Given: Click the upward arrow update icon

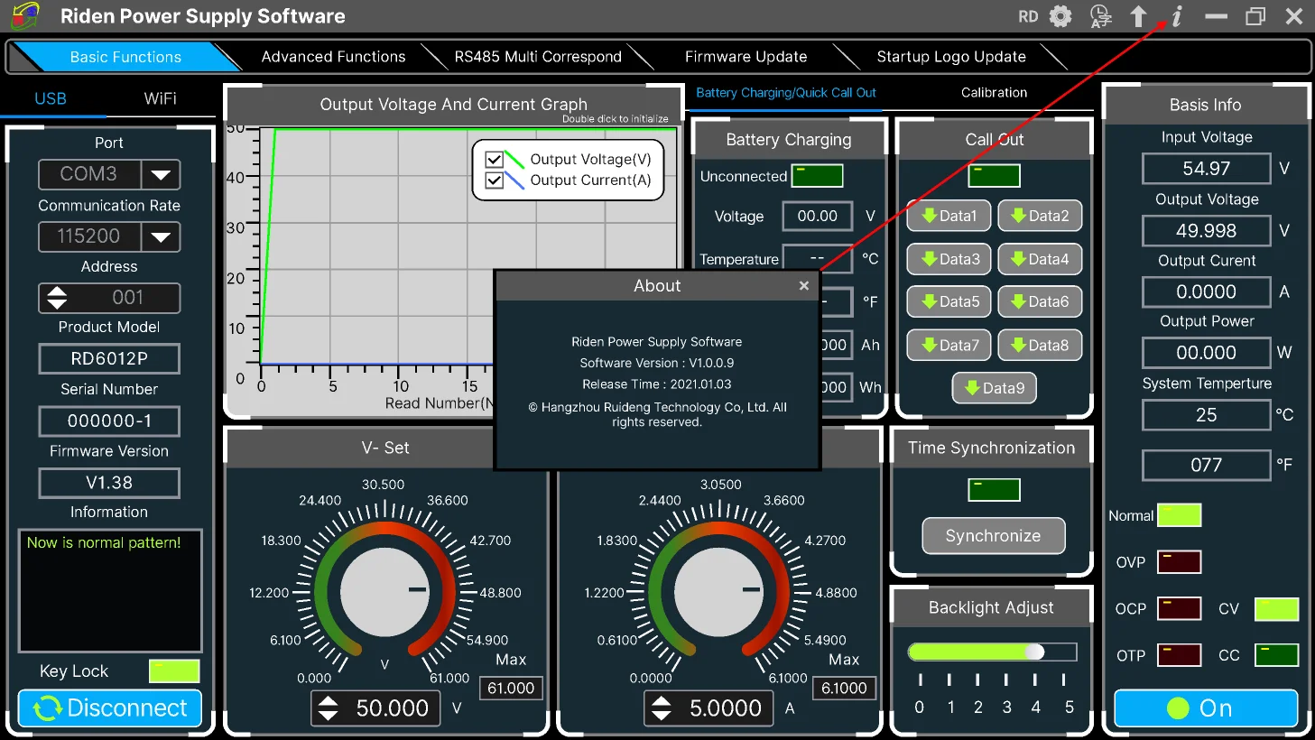Looking at the screenshot, I should pyautogui.click(x=1138, y=16).
